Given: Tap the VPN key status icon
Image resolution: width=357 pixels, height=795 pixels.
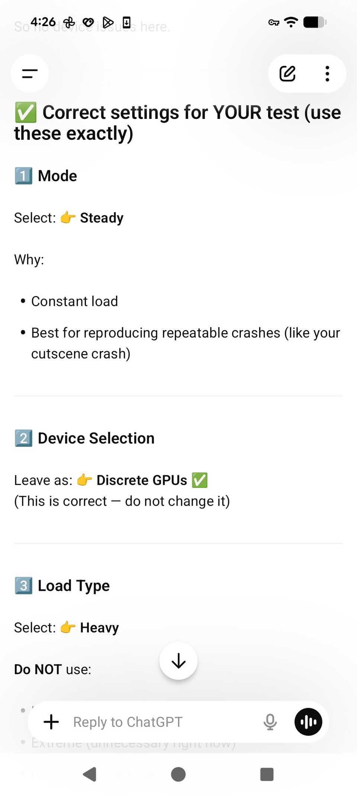Looking at the screenshot, I should point(274,23).
